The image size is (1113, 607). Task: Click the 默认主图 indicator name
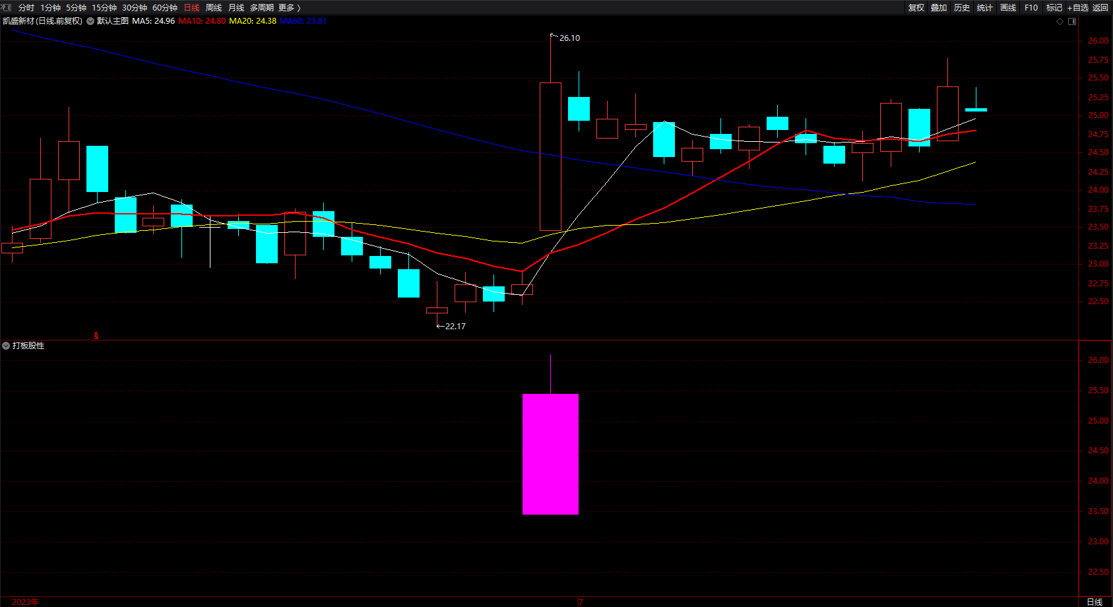point(113,21)
